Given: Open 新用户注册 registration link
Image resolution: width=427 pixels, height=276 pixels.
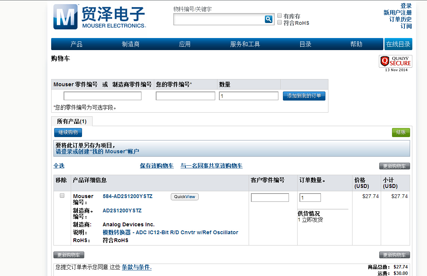Looking at the screenshot, I should click(x=398, y=12).
